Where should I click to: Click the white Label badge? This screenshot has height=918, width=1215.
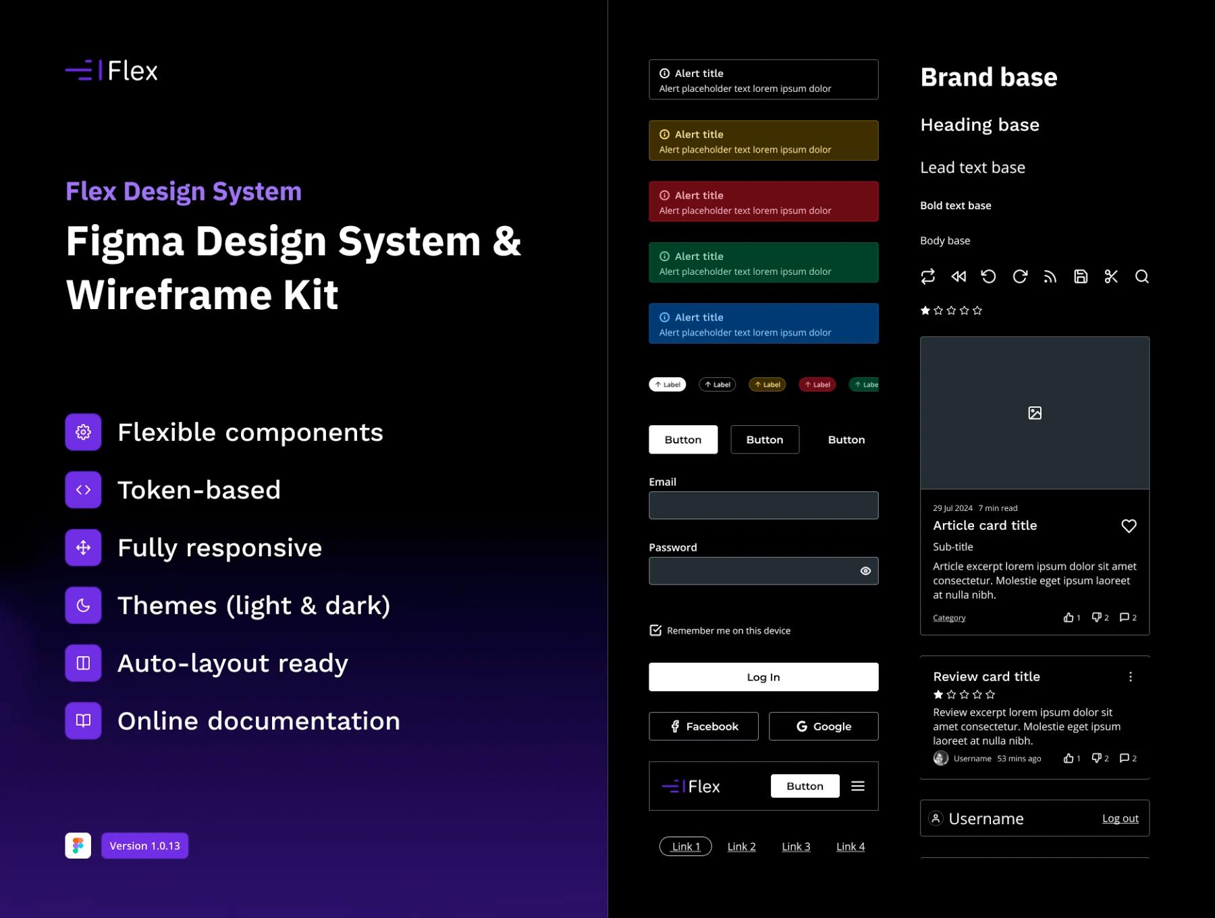click(668, 385)
